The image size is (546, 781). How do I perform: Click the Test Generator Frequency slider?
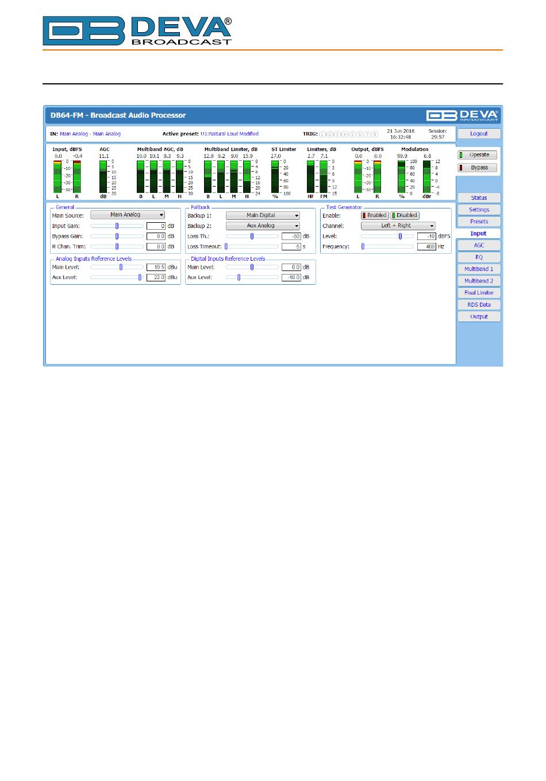[x=387, y=246]
